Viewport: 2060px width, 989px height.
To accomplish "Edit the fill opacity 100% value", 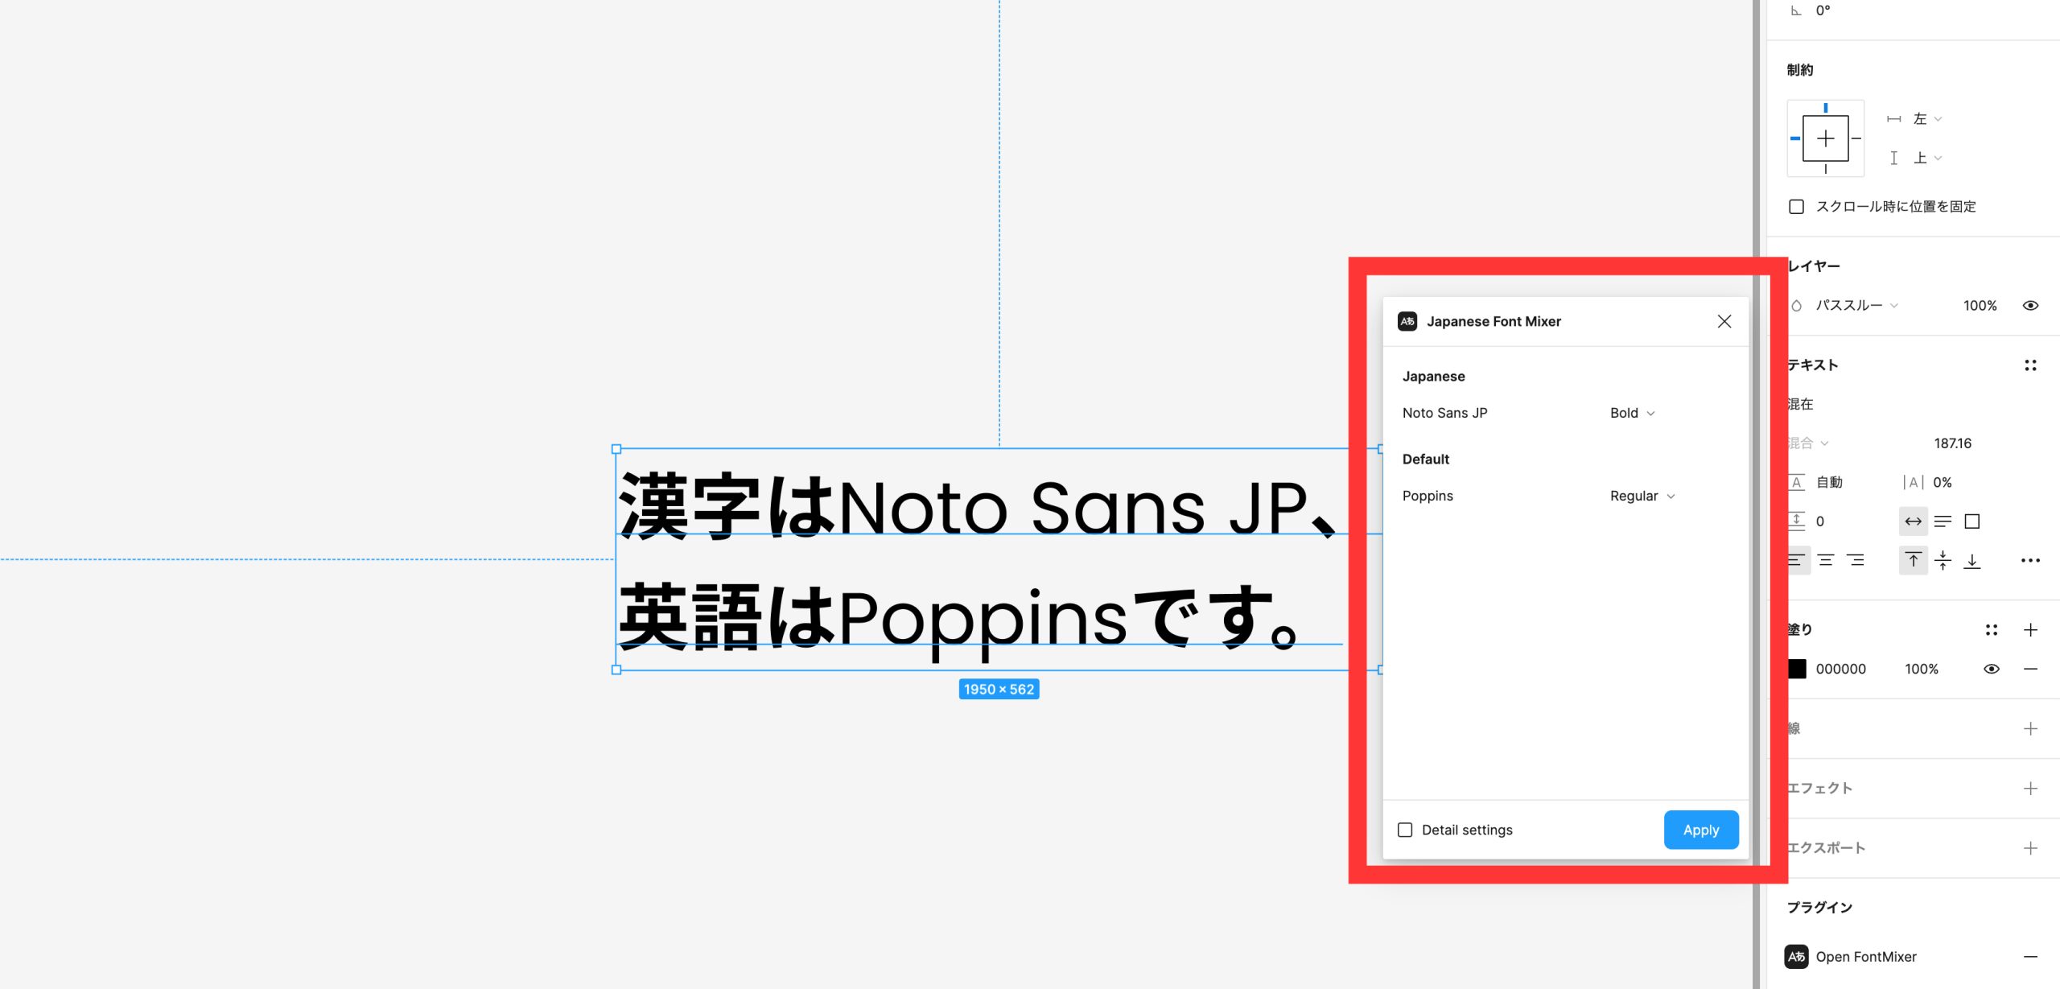I will point(1922,669).
